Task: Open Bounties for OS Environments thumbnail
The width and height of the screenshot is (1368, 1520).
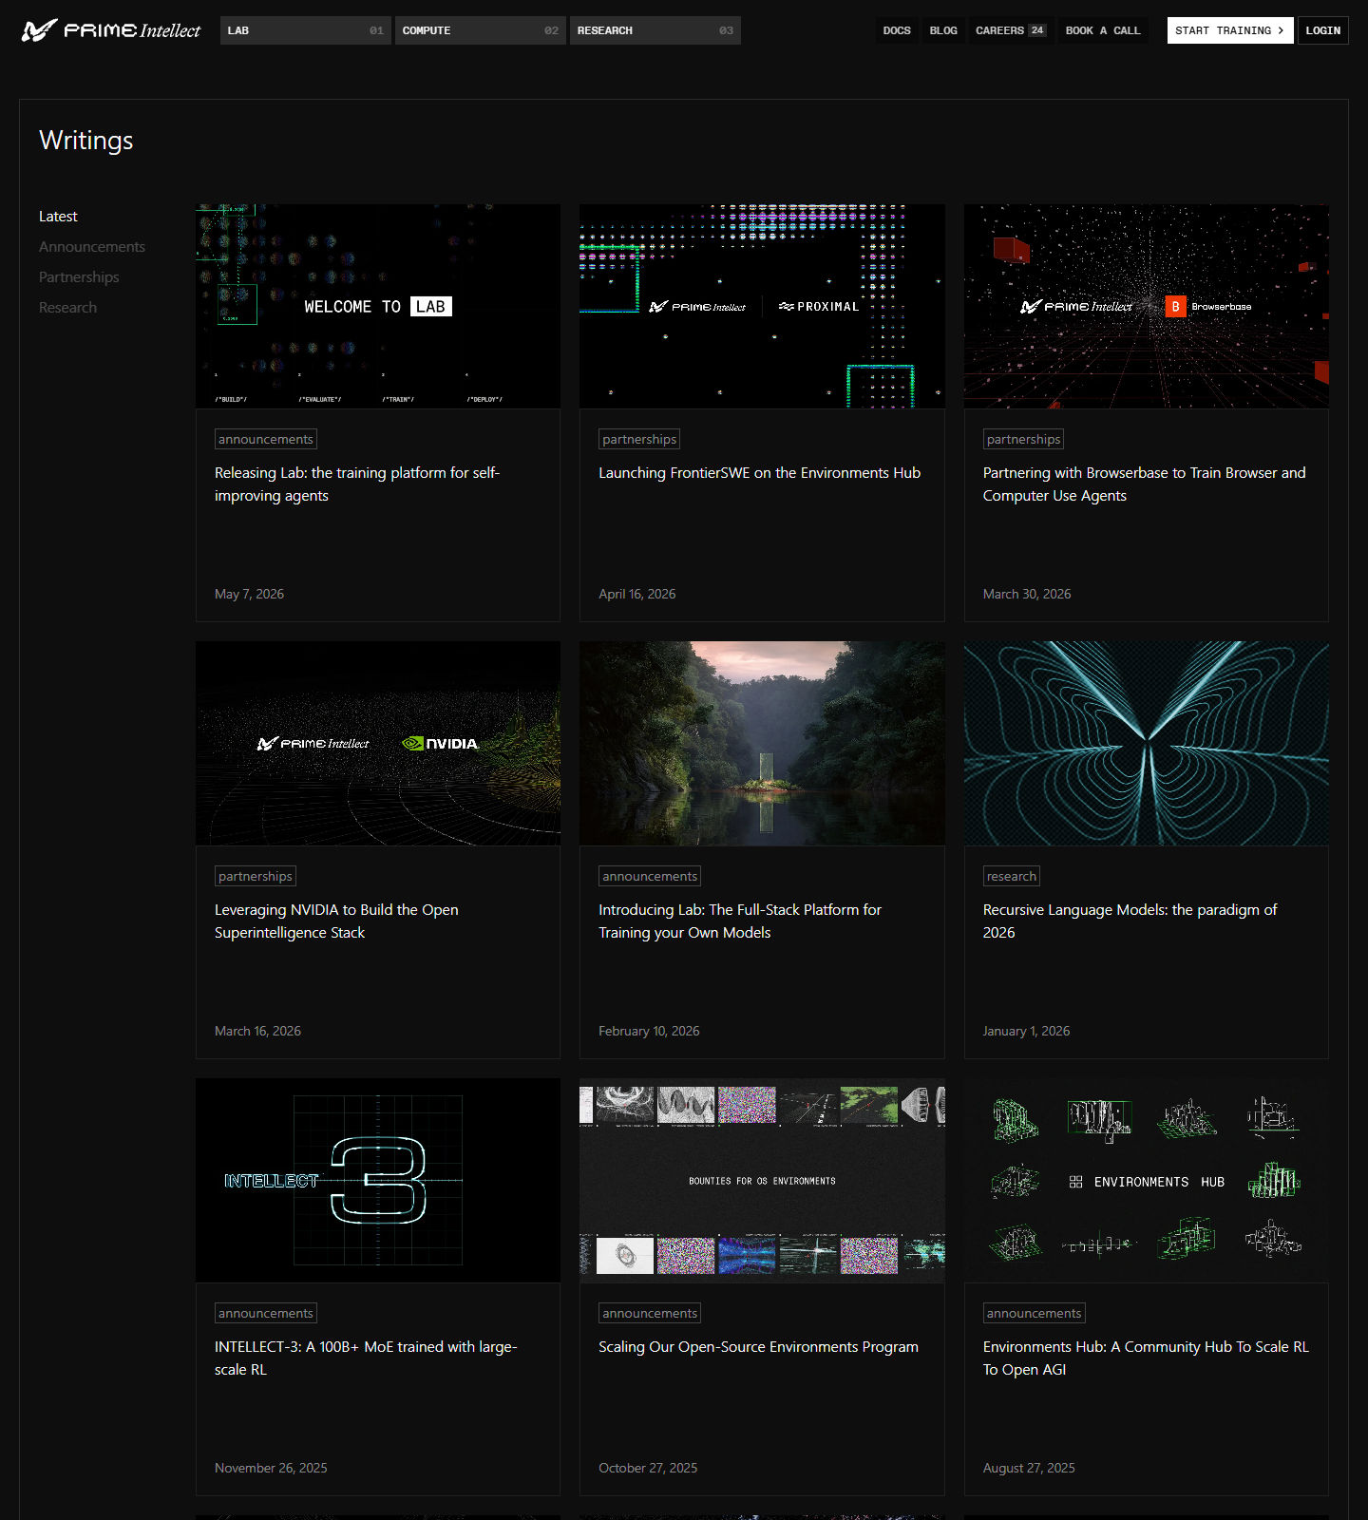Action: pos(762,1180)
